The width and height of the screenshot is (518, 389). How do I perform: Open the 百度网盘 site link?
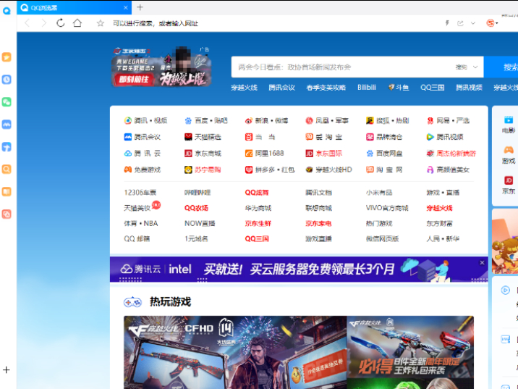click(x=384, y=154)
